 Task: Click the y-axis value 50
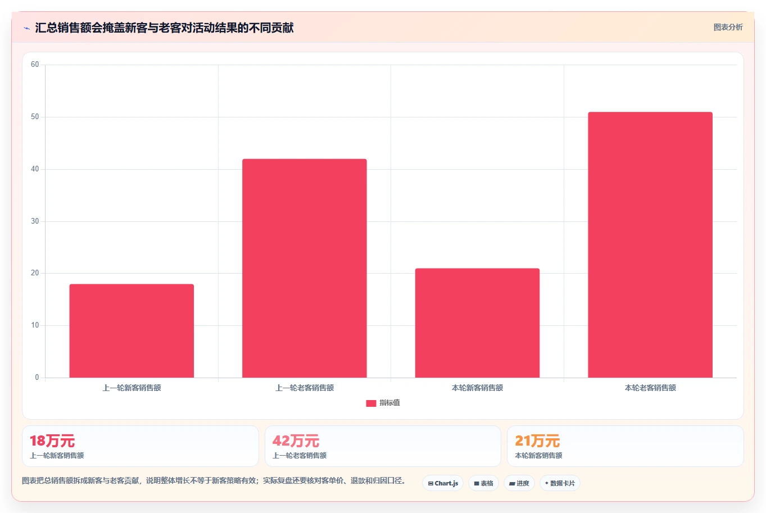click(35, 117)
